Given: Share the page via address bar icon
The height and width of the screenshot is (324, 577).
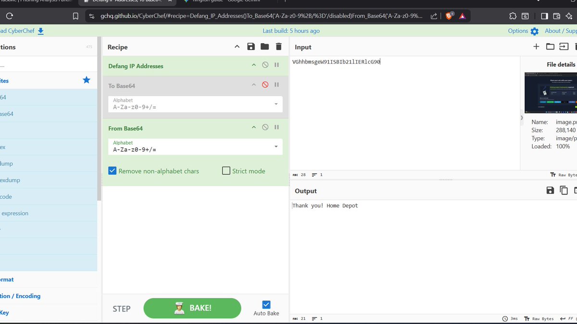Looking at the screenshot, I should click(434, 16).
